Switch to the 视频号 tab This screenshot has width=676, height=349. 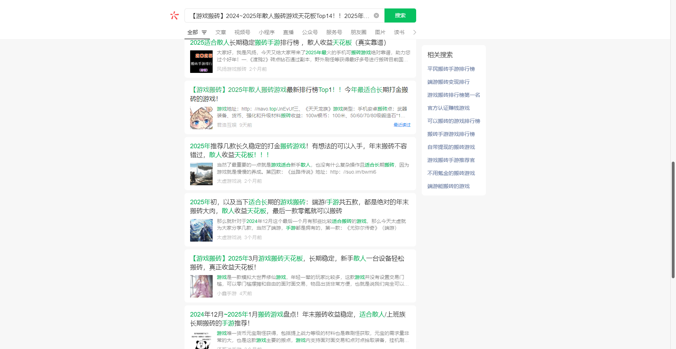pyautogui.click(x=242, y=32)
